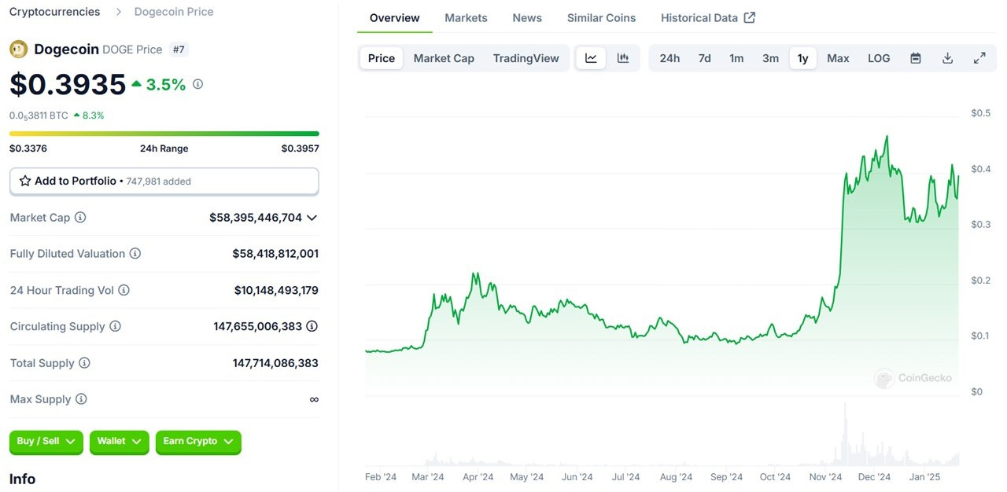
Task: Set chart range to 1m
Action: 736,58
